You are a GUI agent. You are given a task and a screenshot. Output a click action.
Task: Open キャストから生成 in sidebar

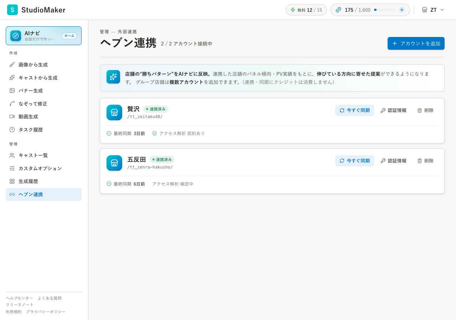(43, 78)
